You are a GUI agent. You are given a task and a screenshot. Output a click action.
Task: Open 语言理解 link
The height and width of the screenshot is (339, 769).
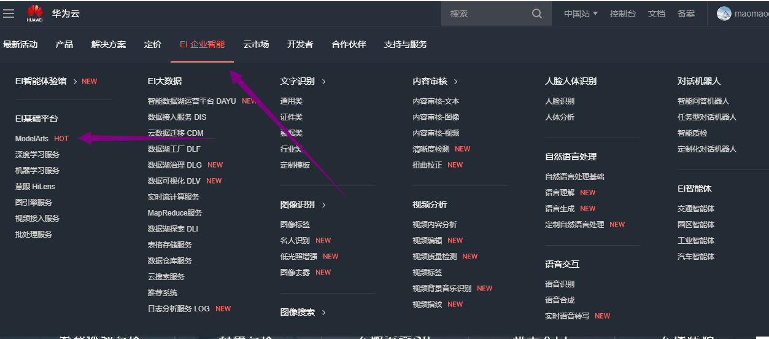pos(560,192)
